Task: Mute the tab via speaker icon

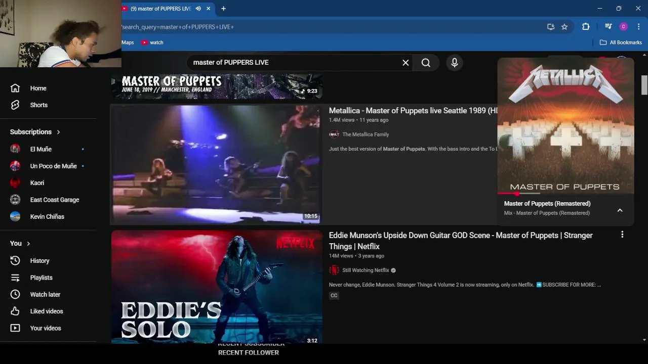Action: tap(198, 9)
